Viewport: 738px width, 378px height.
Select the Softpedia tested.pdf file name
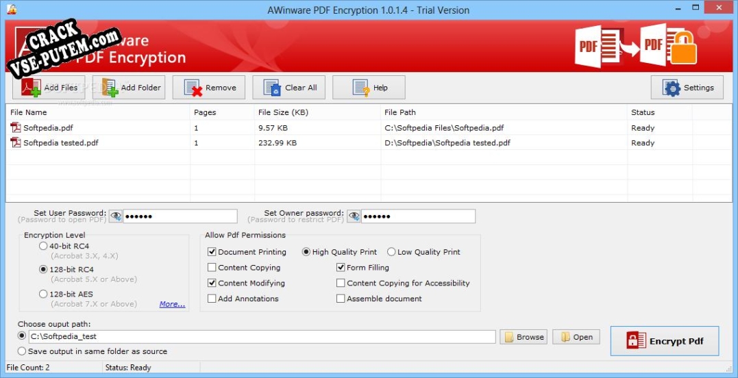point(61,143)
